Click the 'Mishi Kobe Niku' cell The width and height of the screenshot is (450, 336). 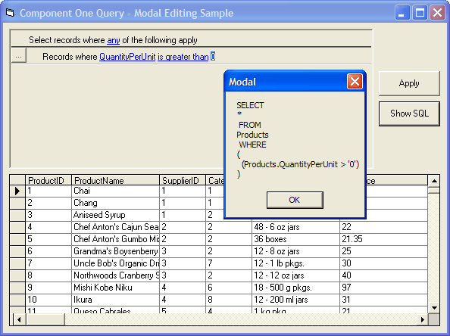coord(115,288)
